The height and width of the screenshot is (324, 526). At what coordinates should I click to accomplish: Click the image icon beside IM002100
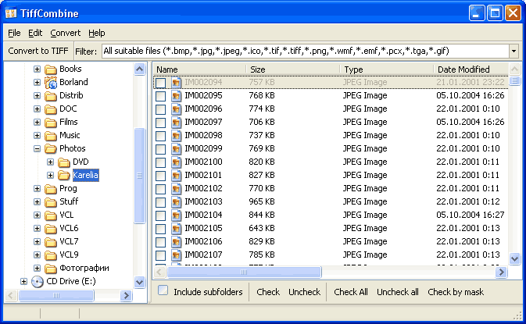pyautogui.click(x=176, y=162)
